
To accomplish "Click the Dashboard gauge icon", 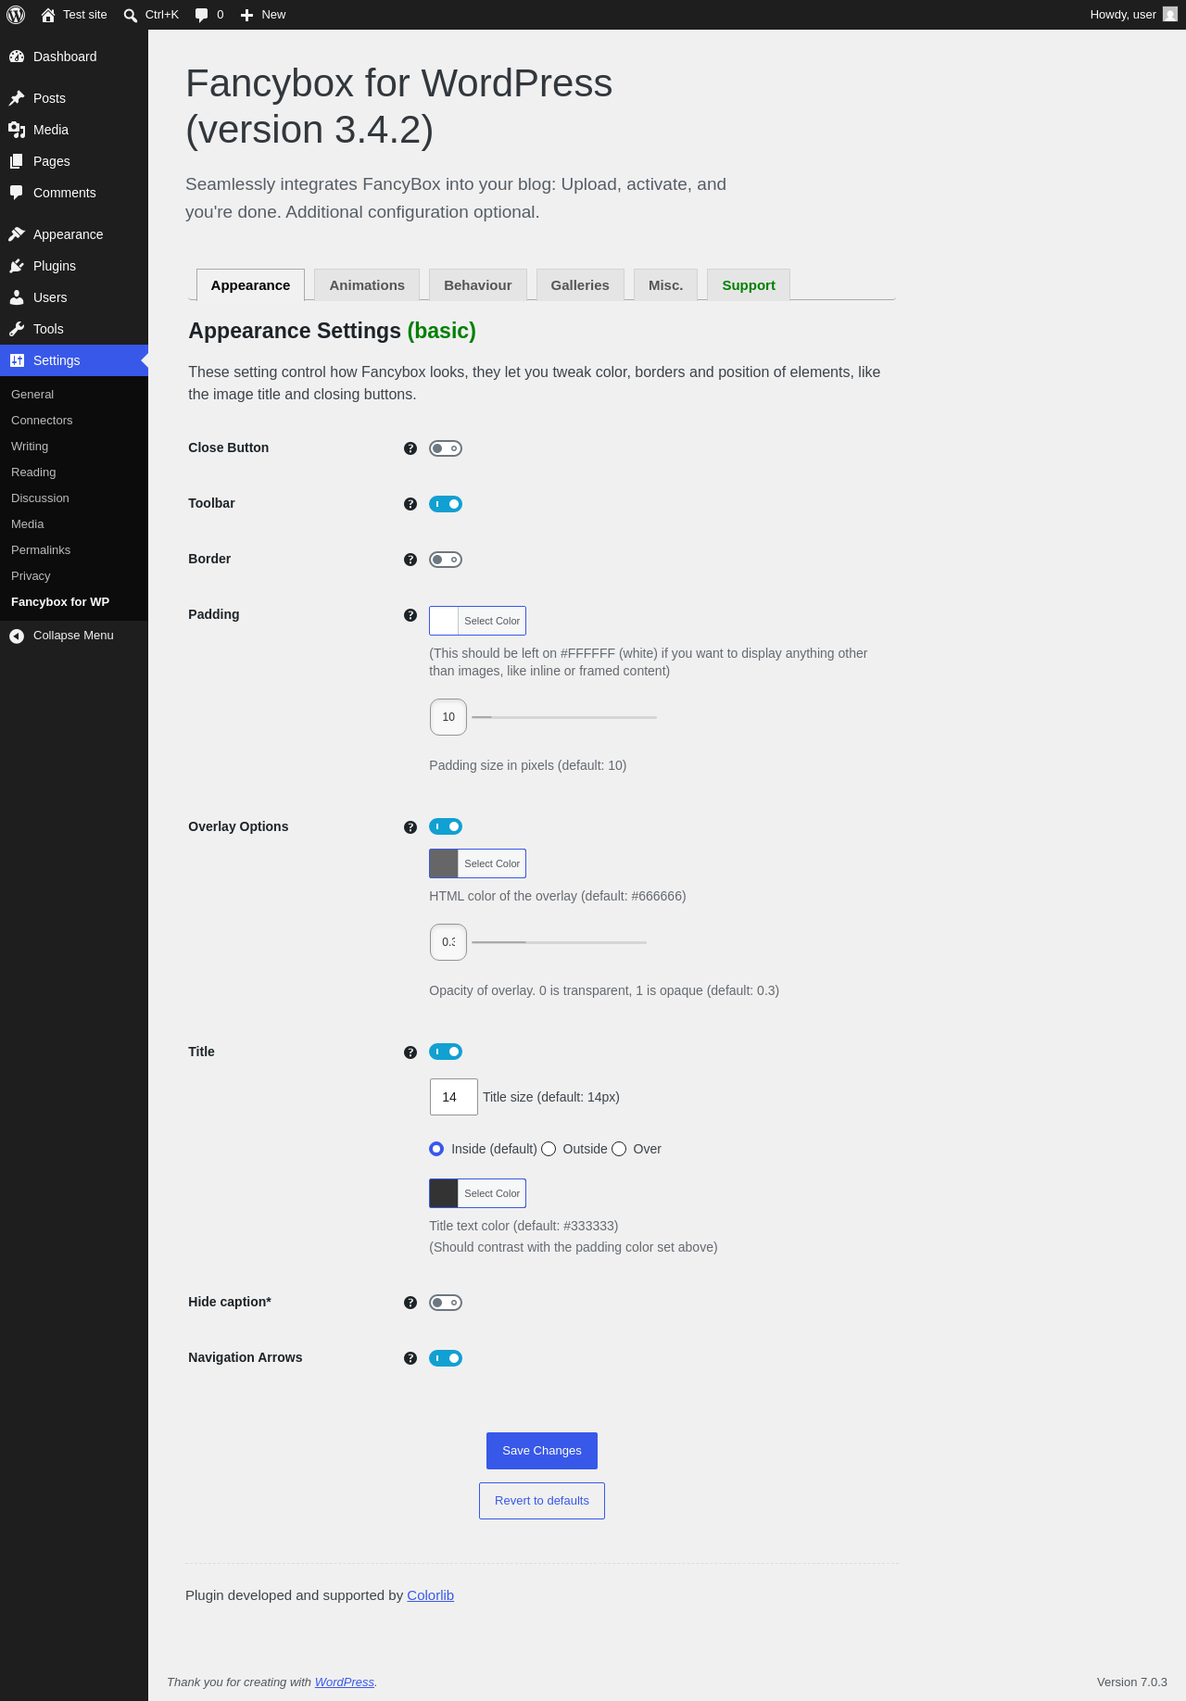I will coord(17,57).
